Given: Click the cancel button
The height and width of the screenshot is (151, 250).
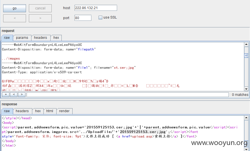Looking at the screenshot, I should point(40,8).
